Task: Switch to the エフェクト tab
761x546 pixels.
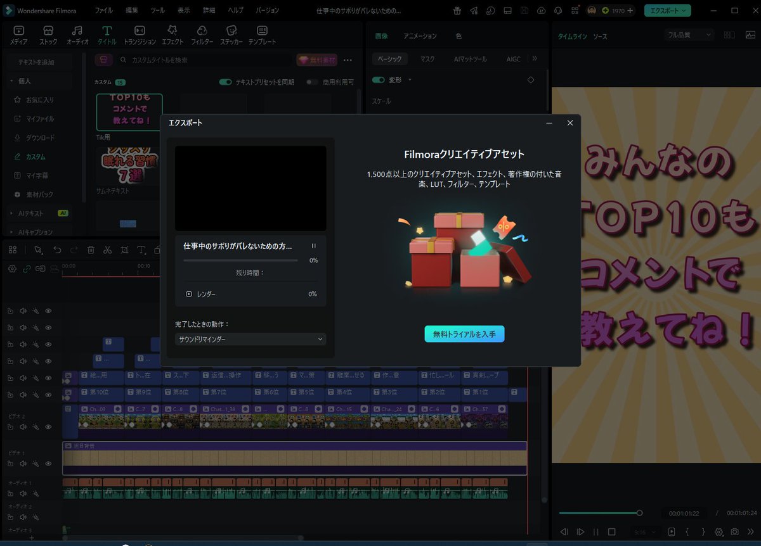Action: tap(172, 35)
